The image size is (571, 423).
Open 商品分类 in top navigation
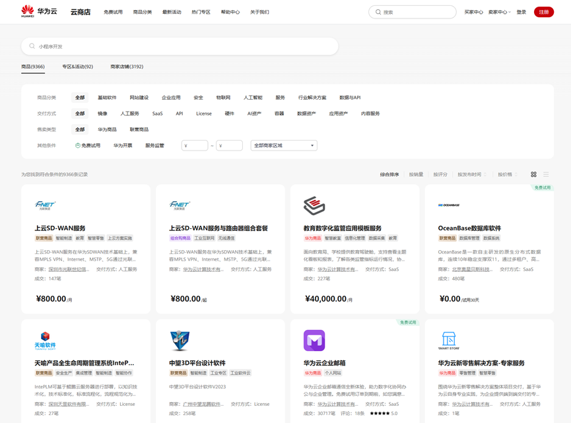click(x=143, y=12)
